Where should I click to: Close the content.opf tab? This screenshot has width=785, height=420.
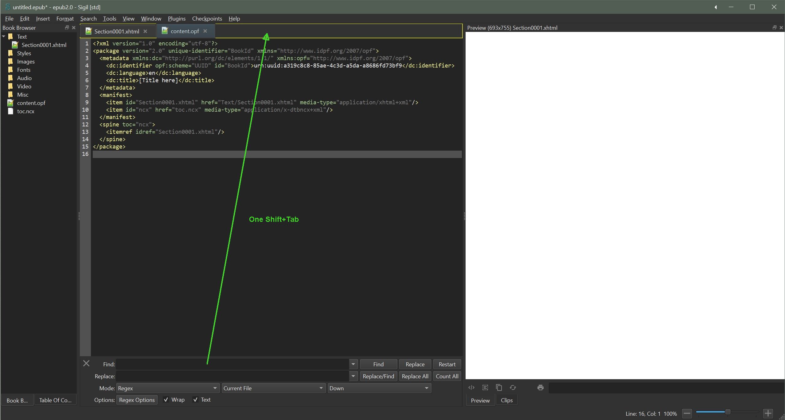205,31
